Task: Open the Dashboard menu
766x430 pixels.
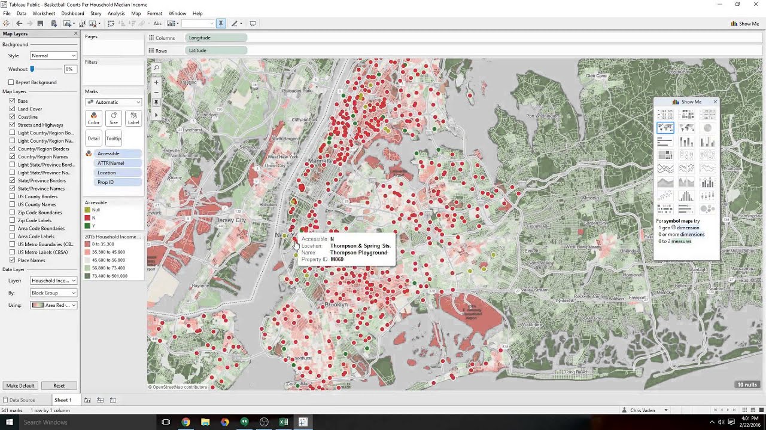Action: pyautogui.click(x=72, y=13)
